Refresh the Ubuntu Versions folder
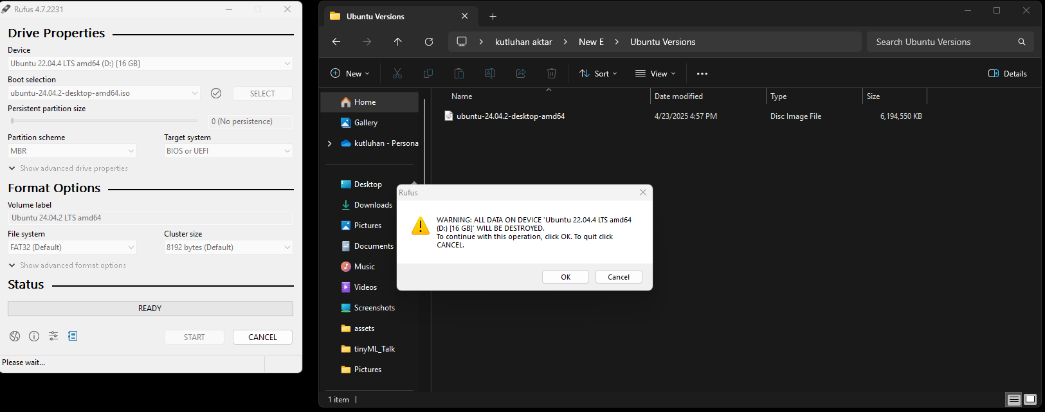This screenshot has height=412, width=1045. 429,42
